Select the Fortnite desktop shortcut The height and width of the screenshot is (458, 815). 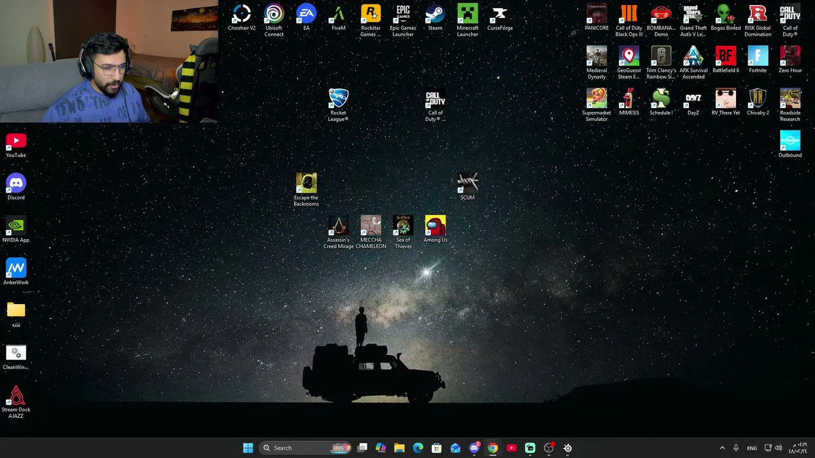tap(758, 60)
